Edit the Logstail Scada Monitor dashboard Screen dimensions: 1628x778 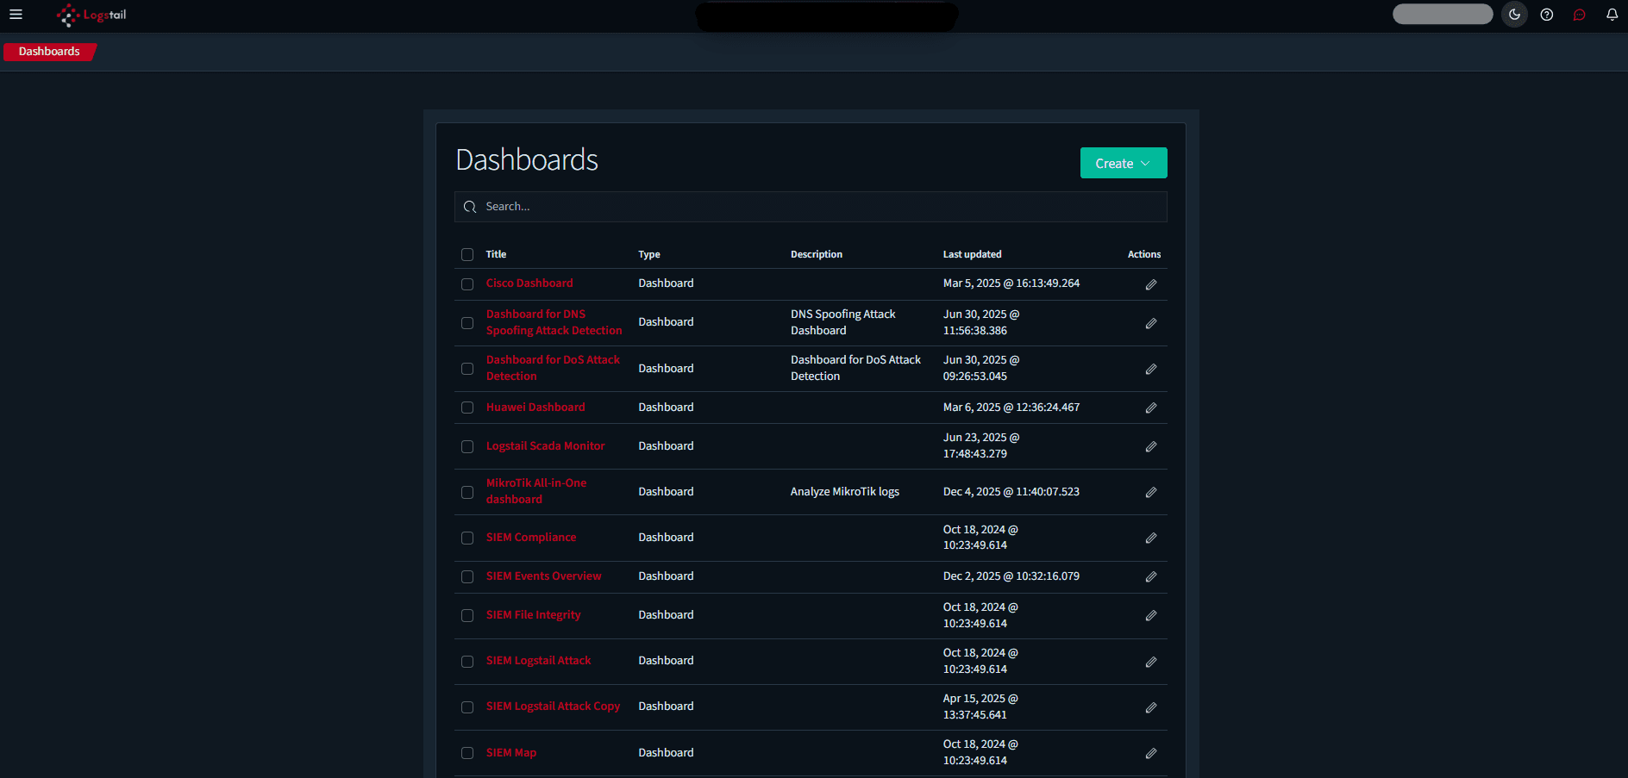pyautogui.click(x=1150, y=446)
